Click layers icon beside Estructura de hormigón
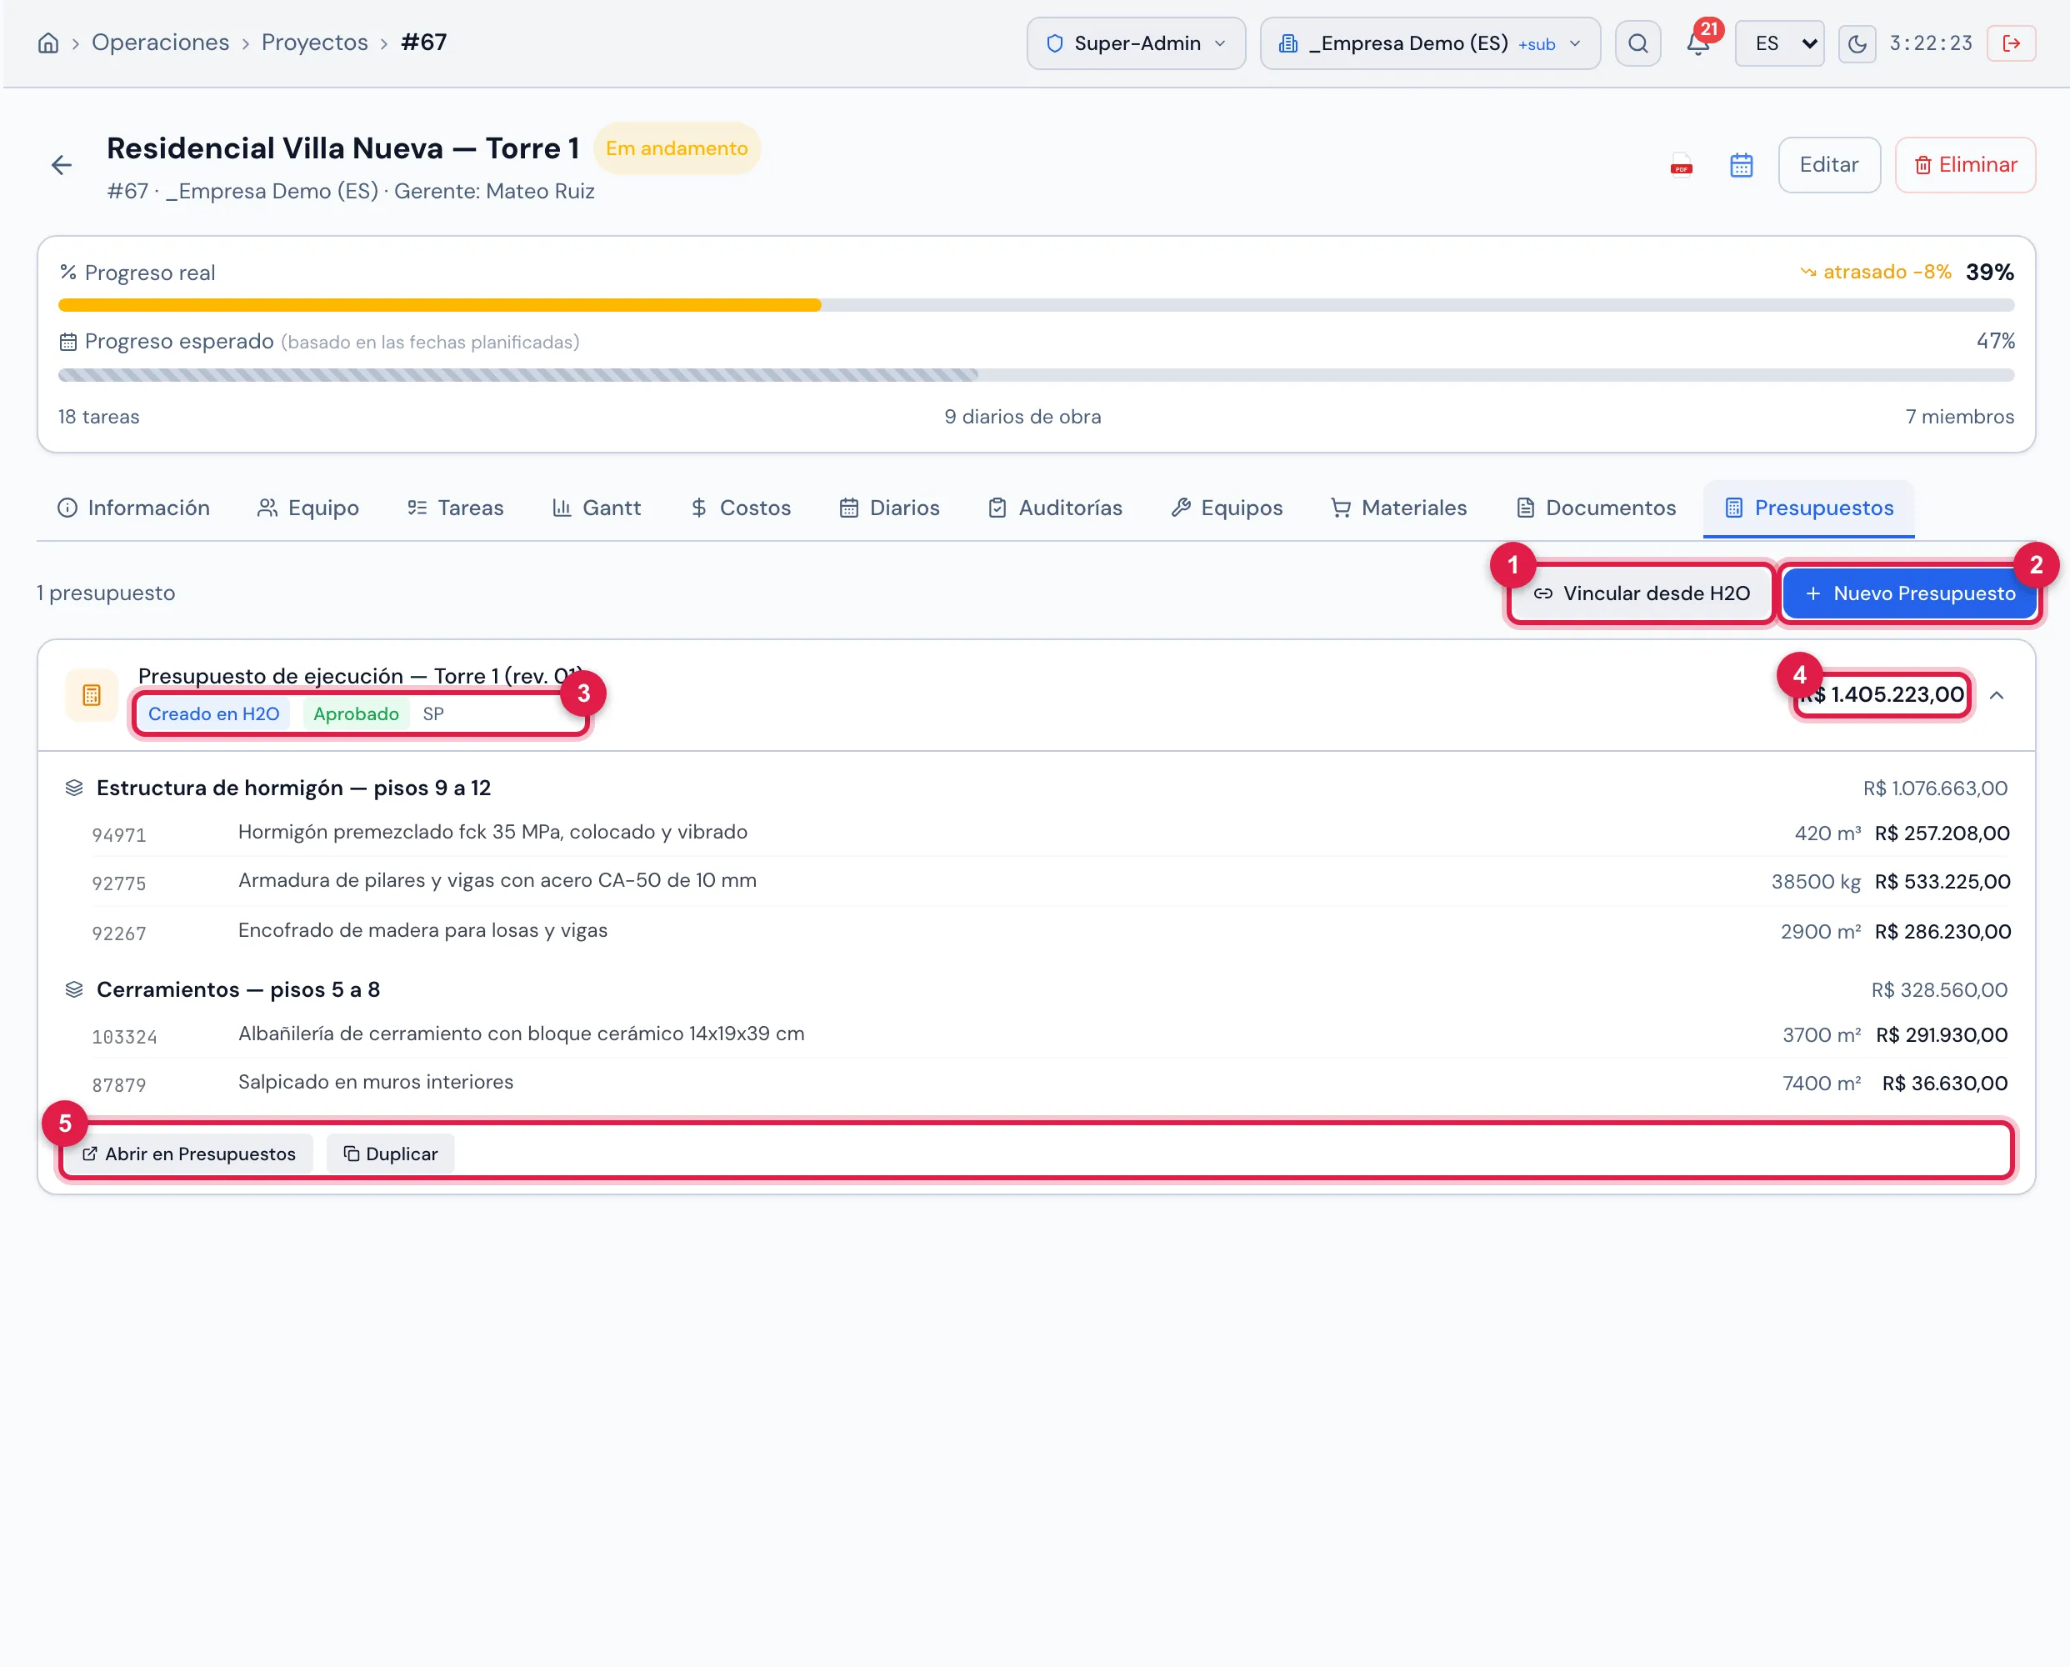2070x1667 pixels. [x=74, y=788]
